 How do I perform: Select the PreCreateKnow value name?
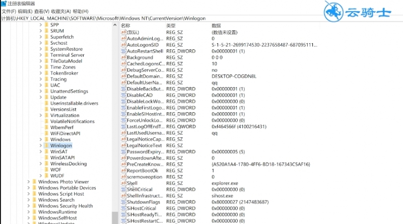tap(145, 165)
